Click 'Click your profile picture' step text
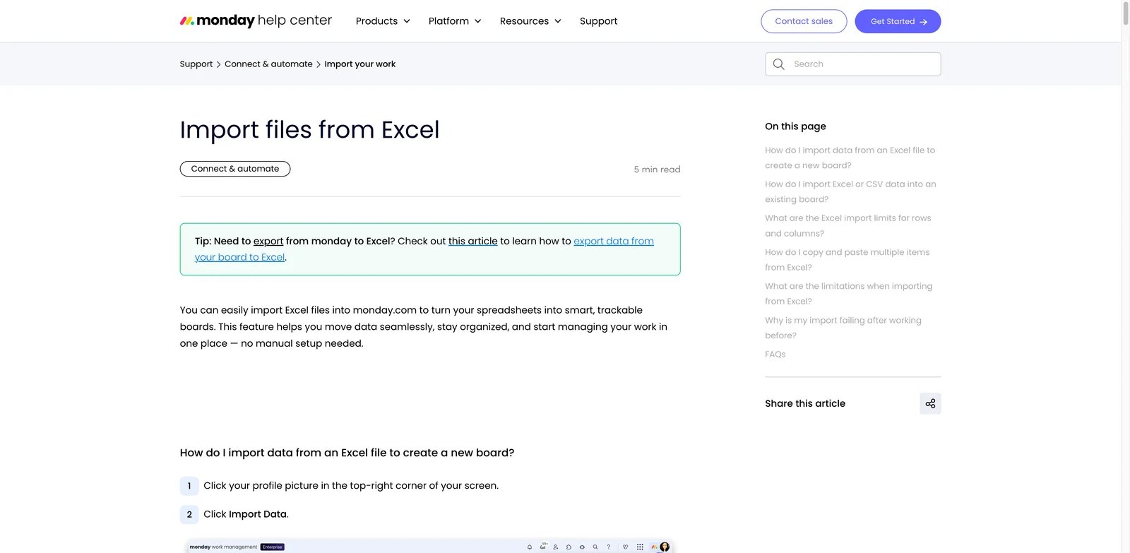 click(351, 486)
